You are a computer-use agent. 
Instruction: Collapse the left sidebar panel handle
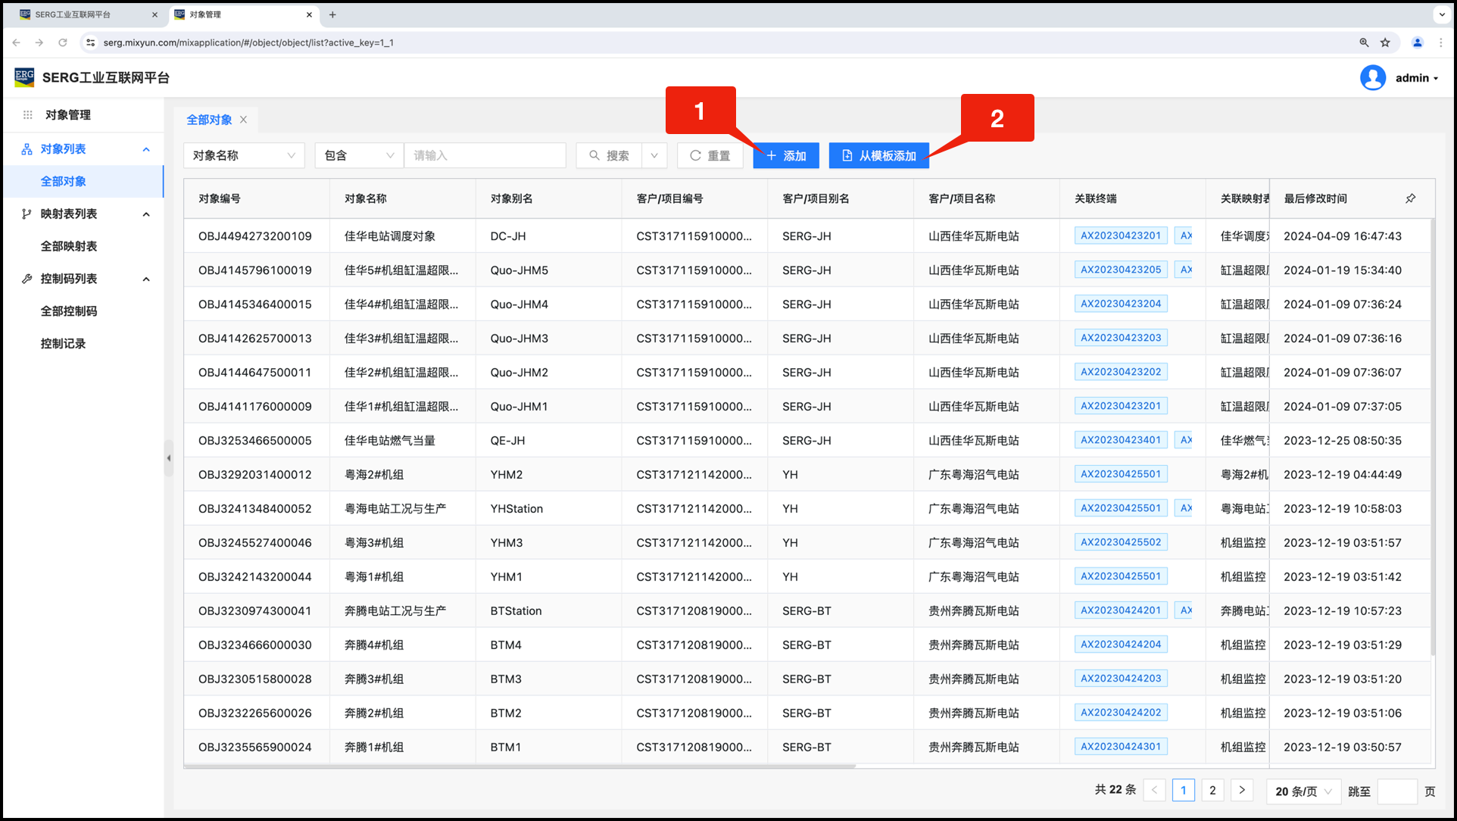[168, 457]
